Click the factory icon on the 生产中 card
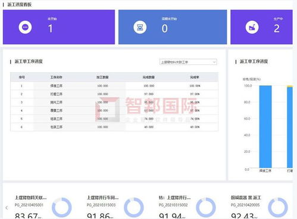This screenshot has width=297, height=219. [x=252, y=27]
